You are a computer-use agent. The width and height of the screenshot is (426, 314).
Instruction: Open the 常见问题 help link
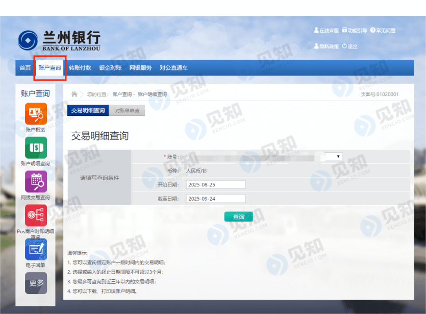point(383,31)
